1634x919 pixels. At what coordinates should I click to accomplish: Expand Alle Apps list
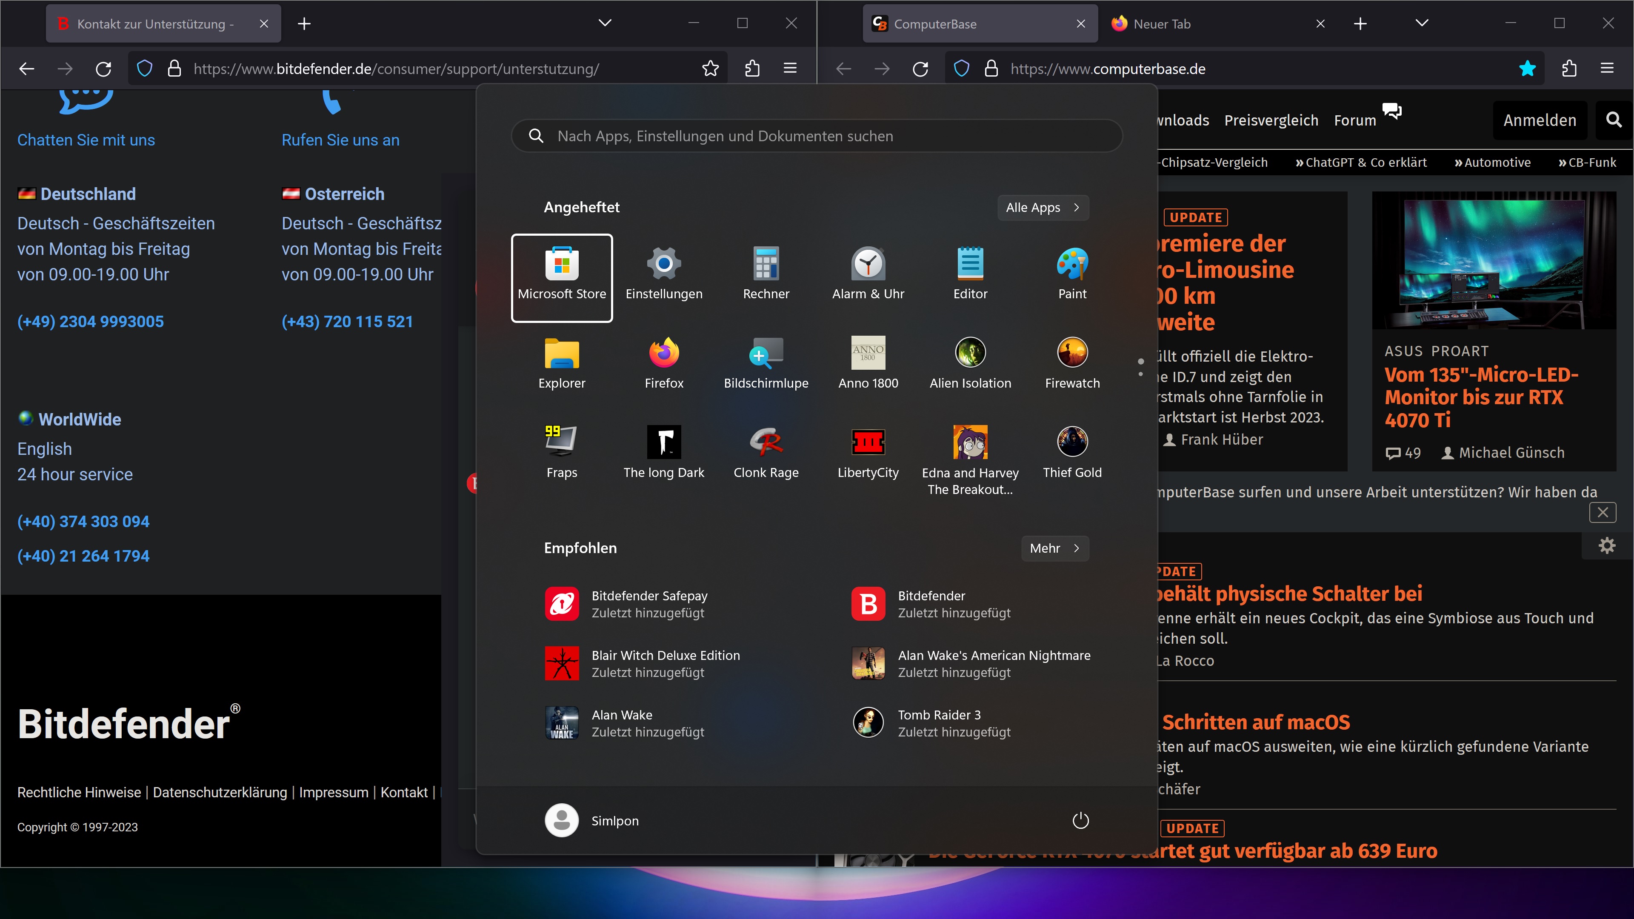tap(1042, 207)
